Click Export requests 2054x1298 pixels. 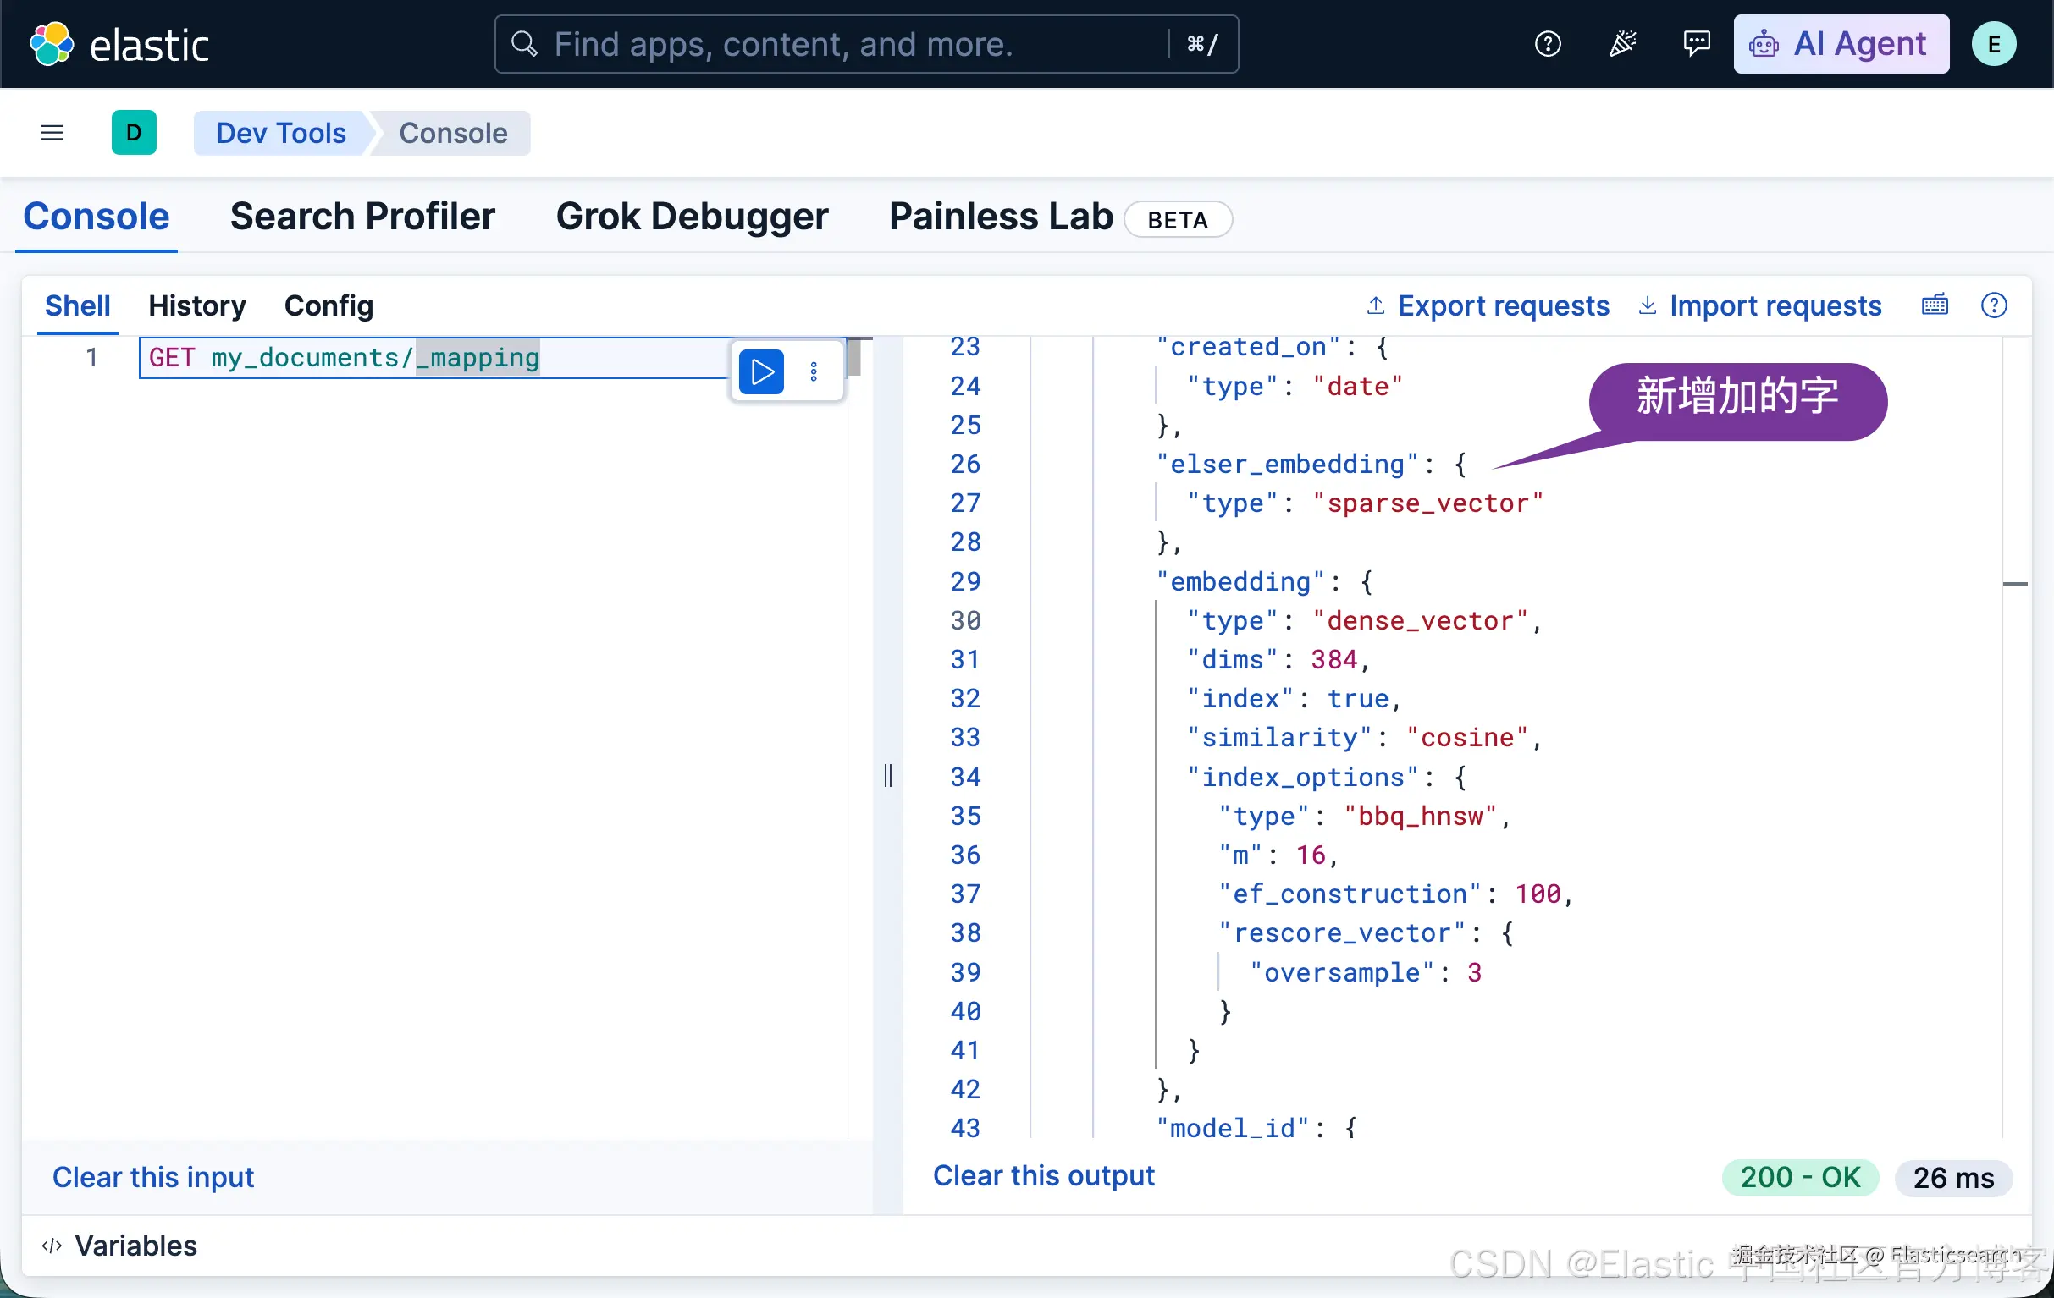pos(1488,305)
